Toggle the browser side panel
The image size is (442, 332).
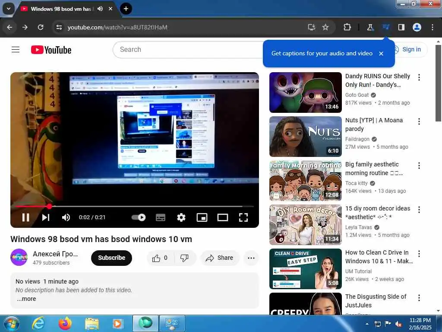pyautogui.click(x=401, y=27)
